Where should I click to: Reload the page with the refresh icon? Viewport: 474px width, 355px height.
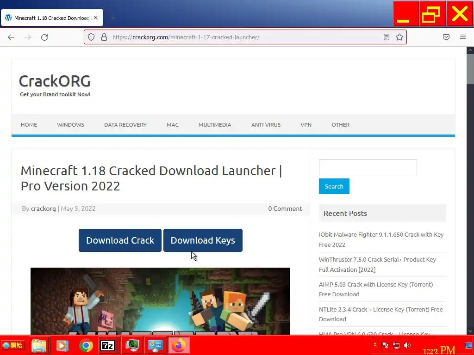44,37
